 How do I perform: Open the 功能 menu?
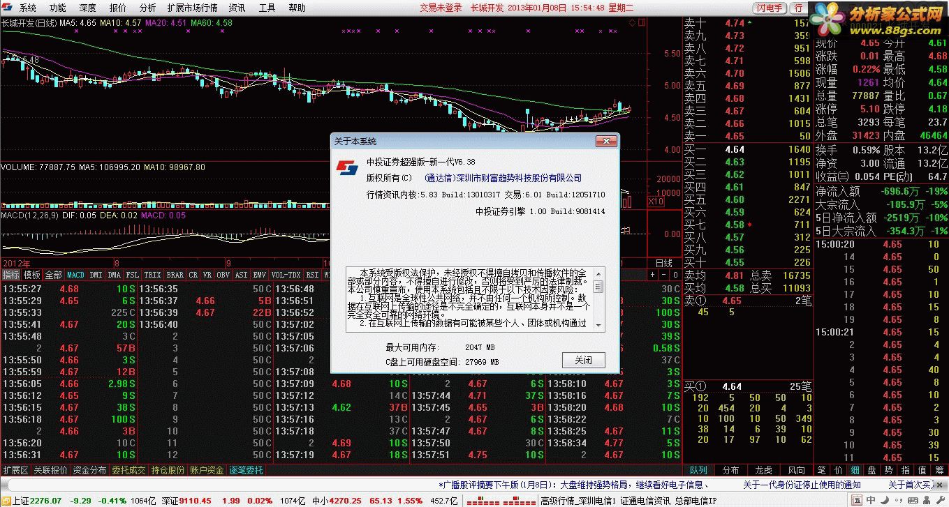58,8
